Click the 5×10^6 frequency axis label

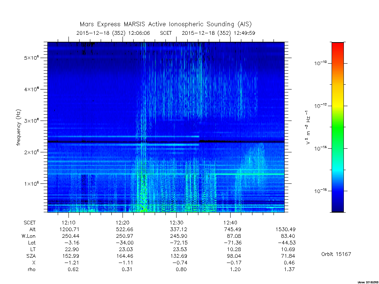click(31, 58)
